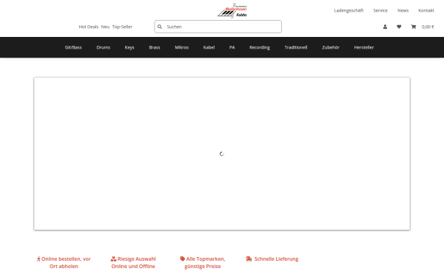This screenshot has width=444, height=277.
Task: Open the Zubehör category
Action: point(331,47)
